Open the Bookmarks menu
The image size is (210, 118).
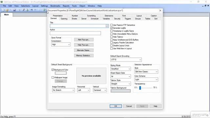[x=55, y=6]
